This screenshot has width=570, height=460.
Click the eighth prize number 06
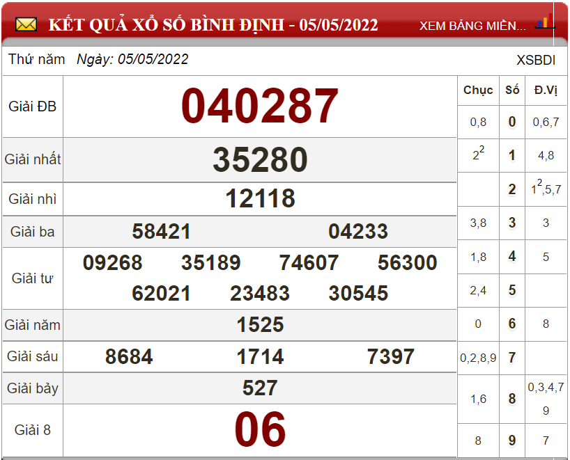tap(260, 429)
